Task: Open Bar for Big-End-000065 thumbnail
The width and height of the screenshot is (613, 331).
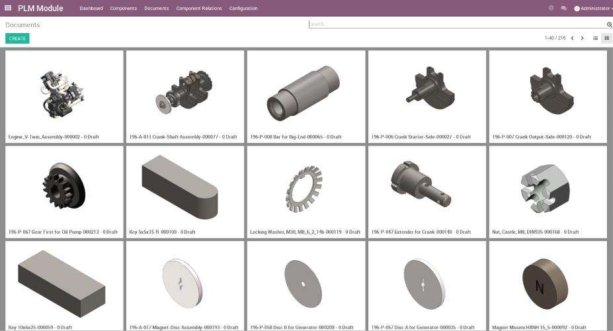Action: tap(304, 93)
